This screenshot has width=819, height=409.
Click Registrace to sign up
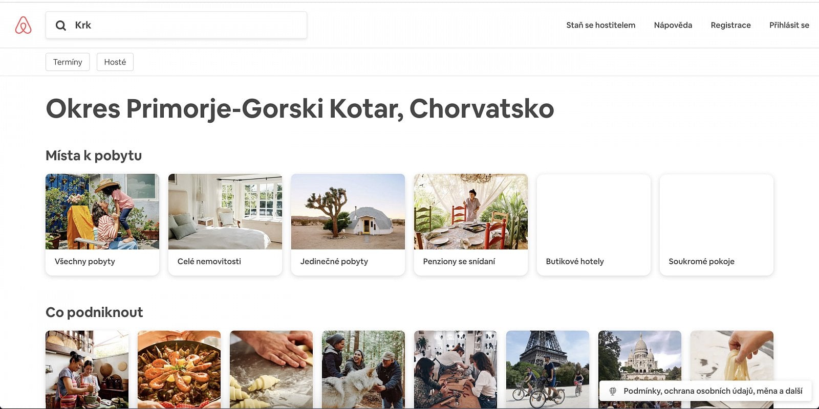(x=730, y=25)
